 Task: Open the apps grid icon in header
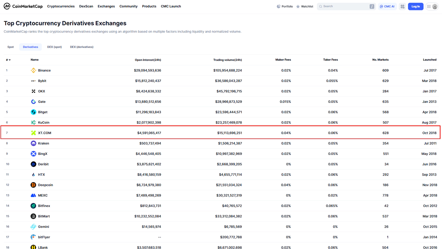point(403,6)
